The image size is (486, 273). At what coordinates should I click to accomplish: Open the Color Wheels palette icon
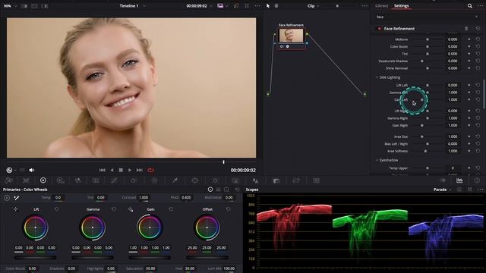click(43, 180)
